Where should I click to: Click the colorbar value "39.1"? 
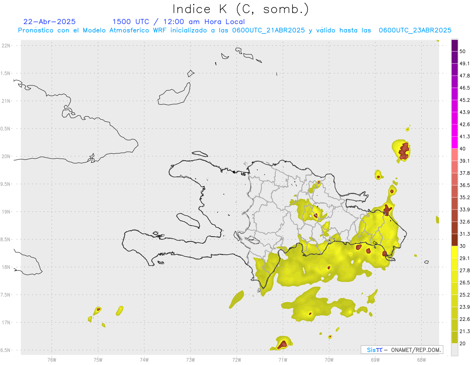tap(465, 161)
